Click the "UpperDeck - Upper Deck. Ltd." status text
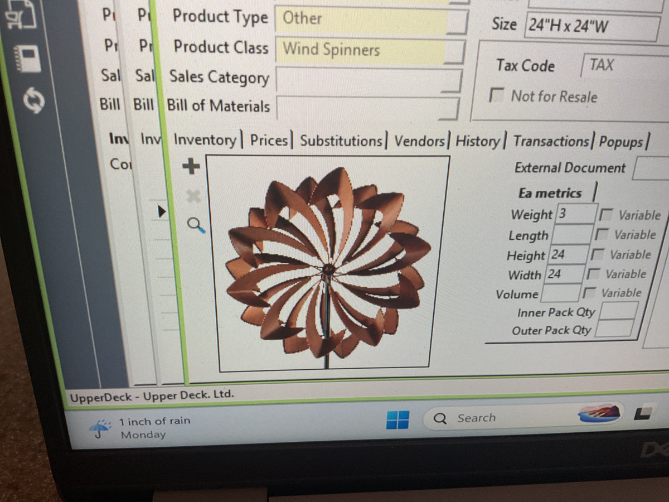This screenshot has height=502, width=669. pos(152,396)
